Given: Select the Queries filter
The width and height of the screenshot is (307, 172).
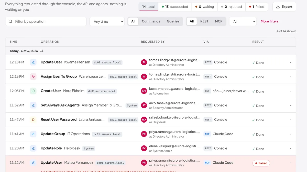Looking at the screenshot, I should point(173,21).
